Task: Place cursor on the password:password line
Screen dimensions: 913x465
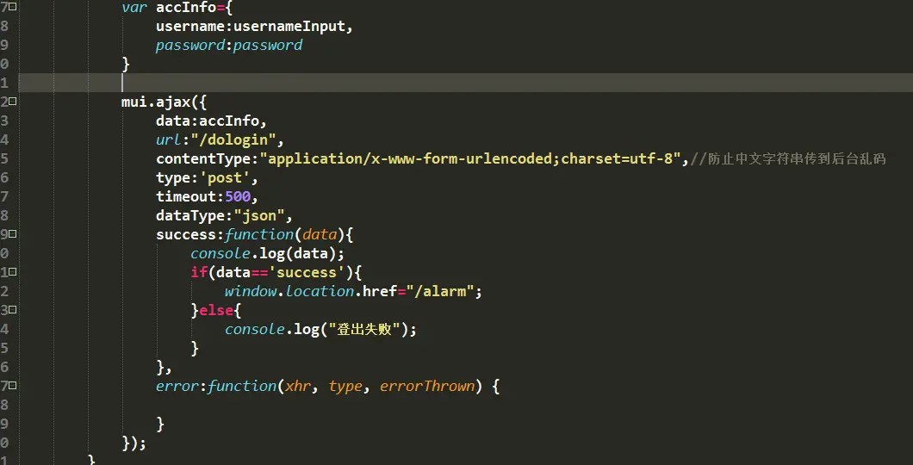Action: (229, 46)
